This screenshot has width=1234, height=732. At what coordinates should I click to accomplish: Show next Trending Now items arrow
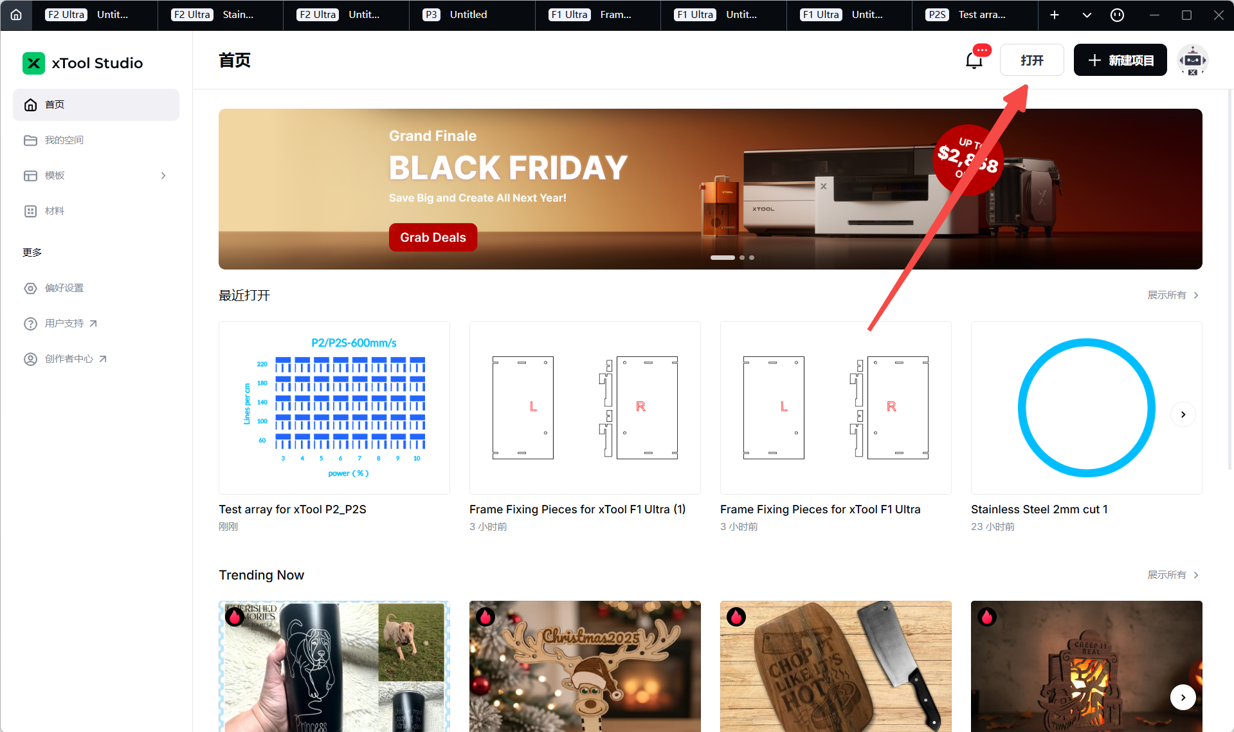(1183, 697)
